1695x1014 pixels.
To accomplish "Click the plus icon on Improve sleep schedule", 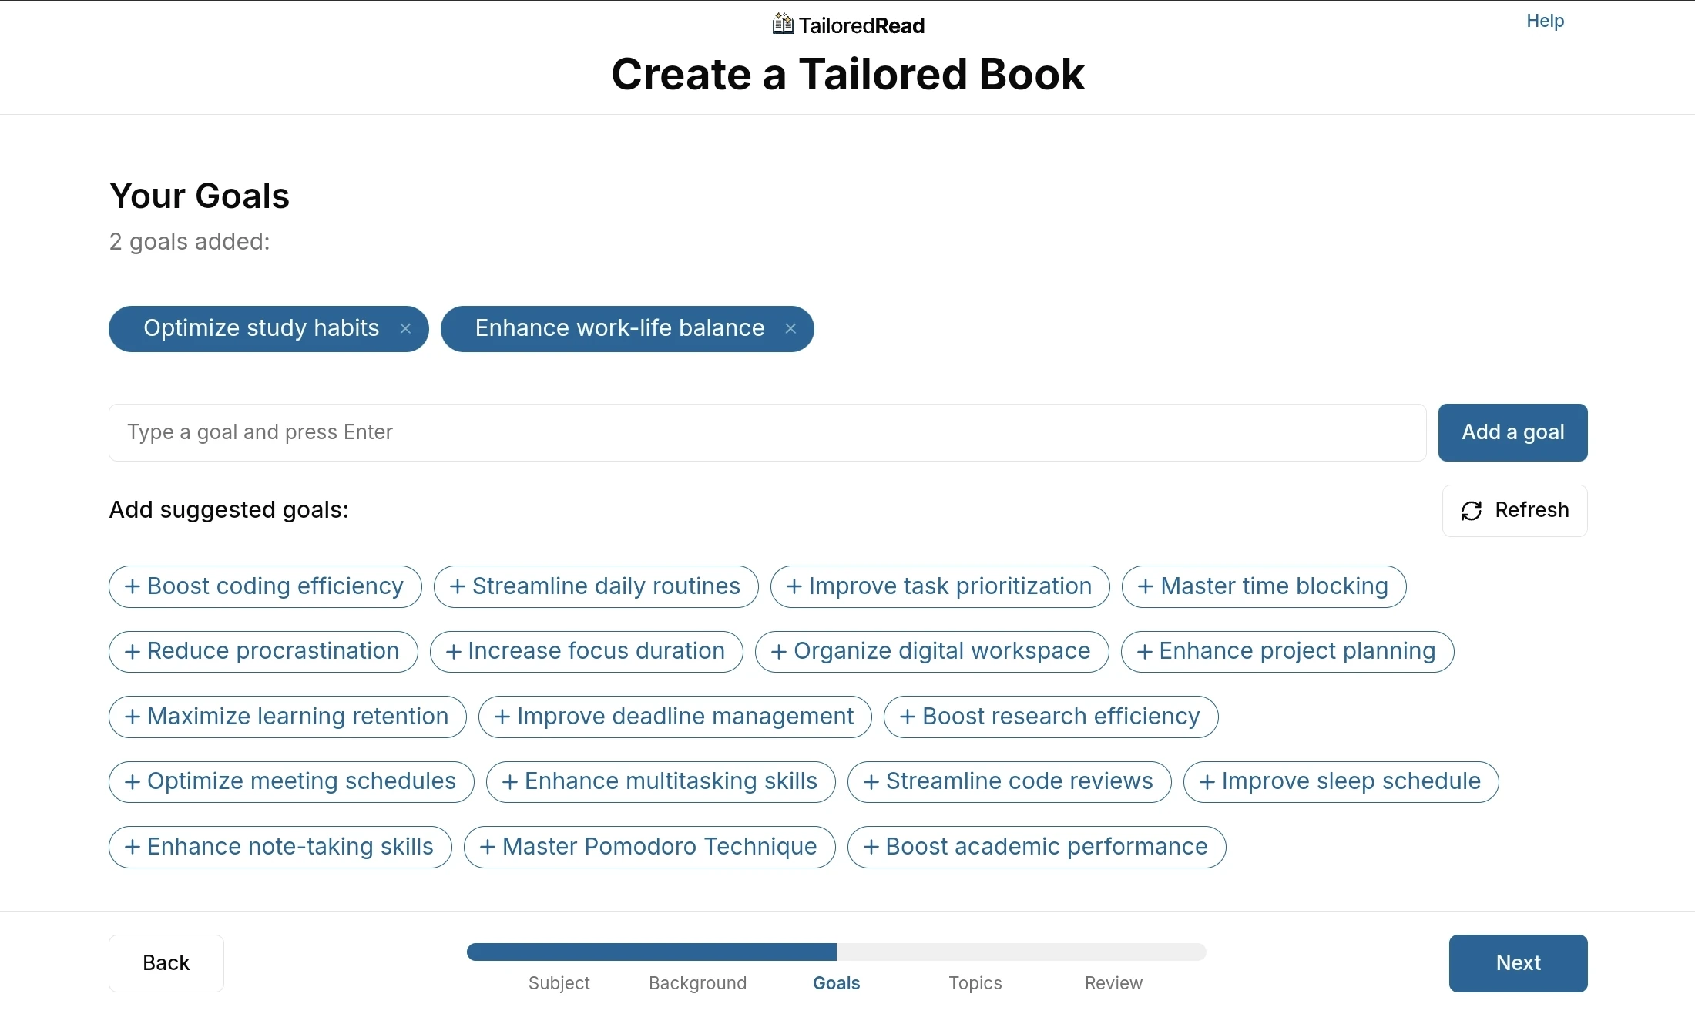I will pos(1207,782).
